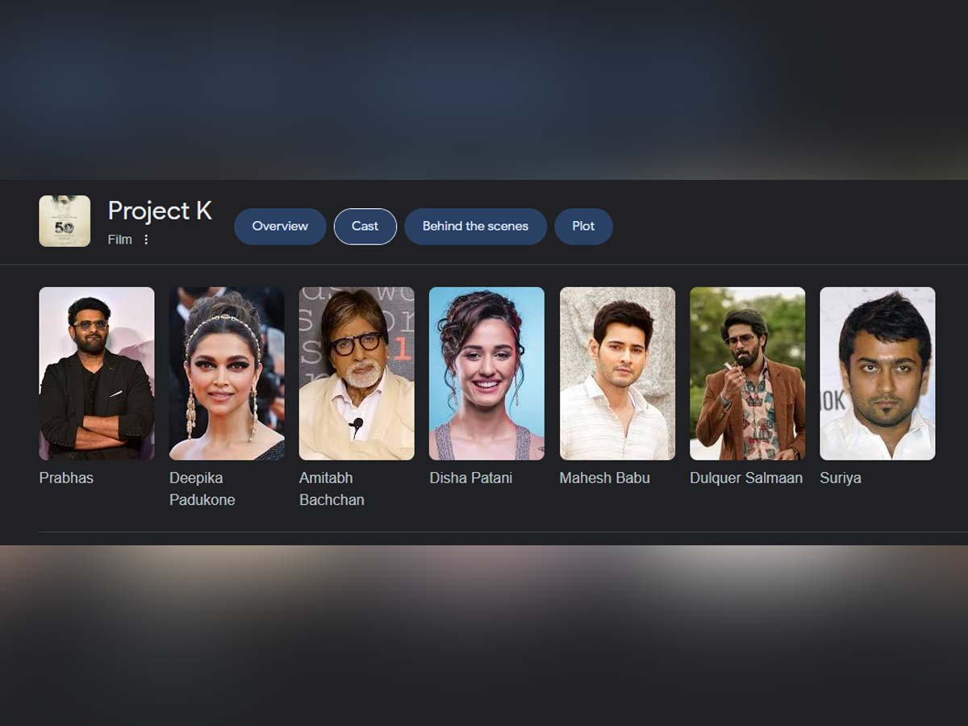
Task: Select the photo captioned Amitabh Bachchan
Action: (x=357, y=373)
